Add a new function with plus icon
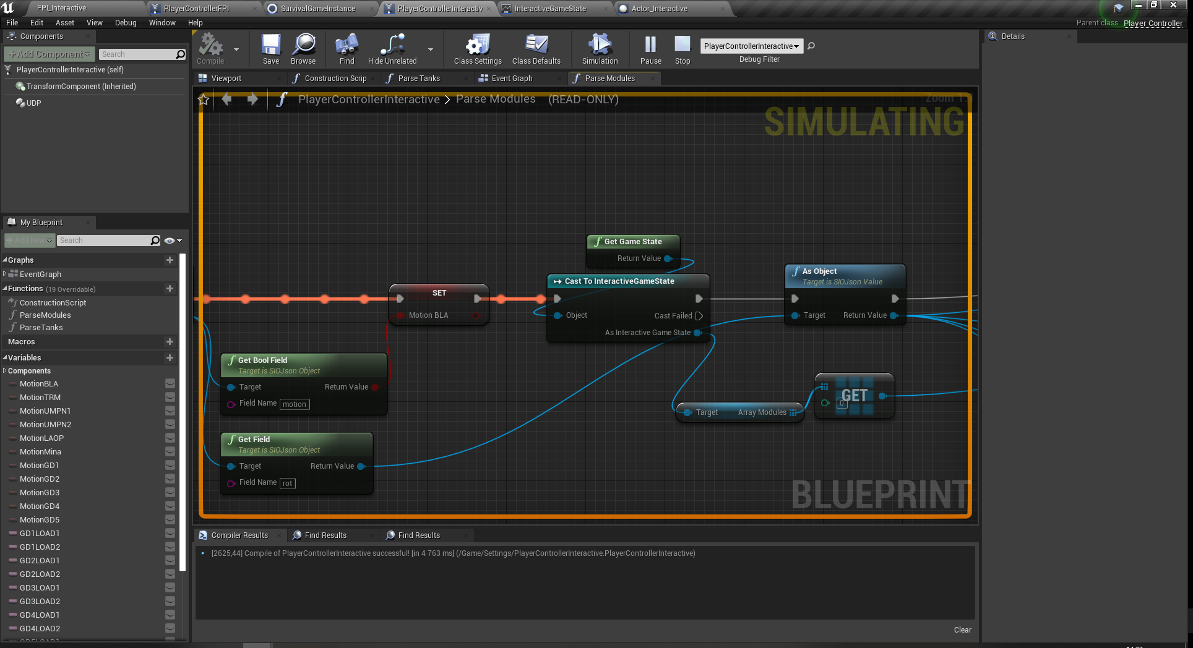This screenshot has width=1193, height=648. (x=170, y=289)
